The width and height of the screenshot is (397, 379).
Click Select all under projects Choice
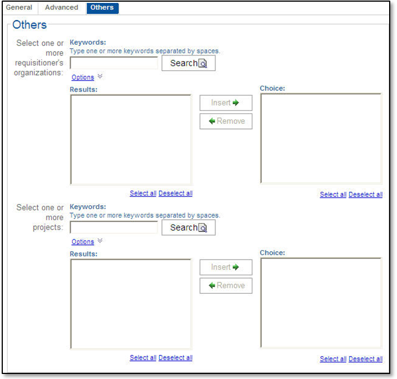point(333,359)
